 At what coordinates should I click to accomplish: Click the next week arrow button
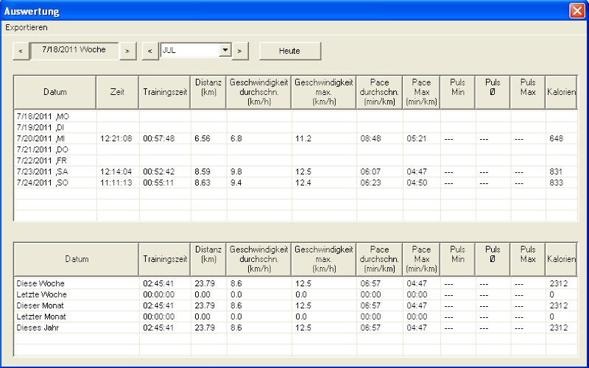127,51
